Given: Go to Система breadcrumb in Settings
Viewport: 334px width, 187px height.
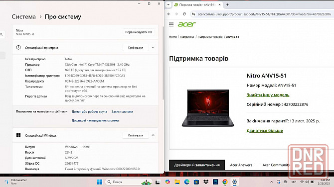Looking at the screenshot, I should point(23,17).
